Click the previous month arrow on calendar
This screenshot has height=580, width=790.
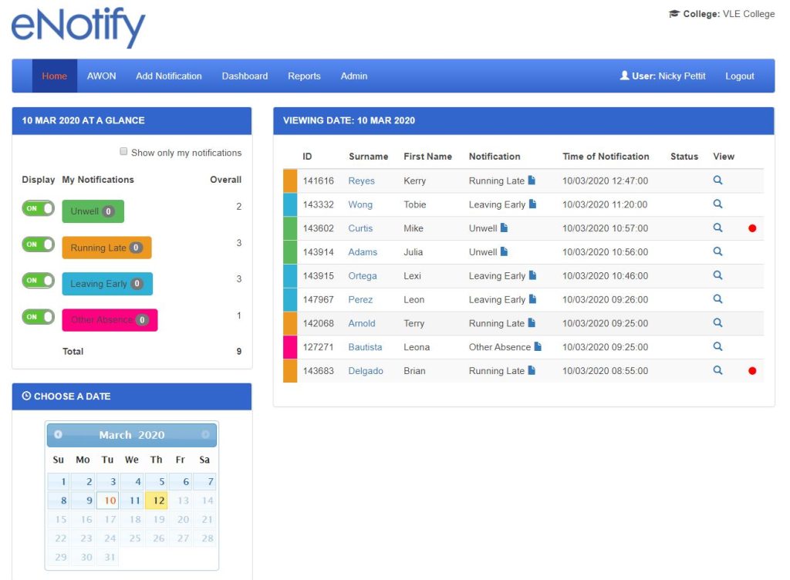(58, 435)
